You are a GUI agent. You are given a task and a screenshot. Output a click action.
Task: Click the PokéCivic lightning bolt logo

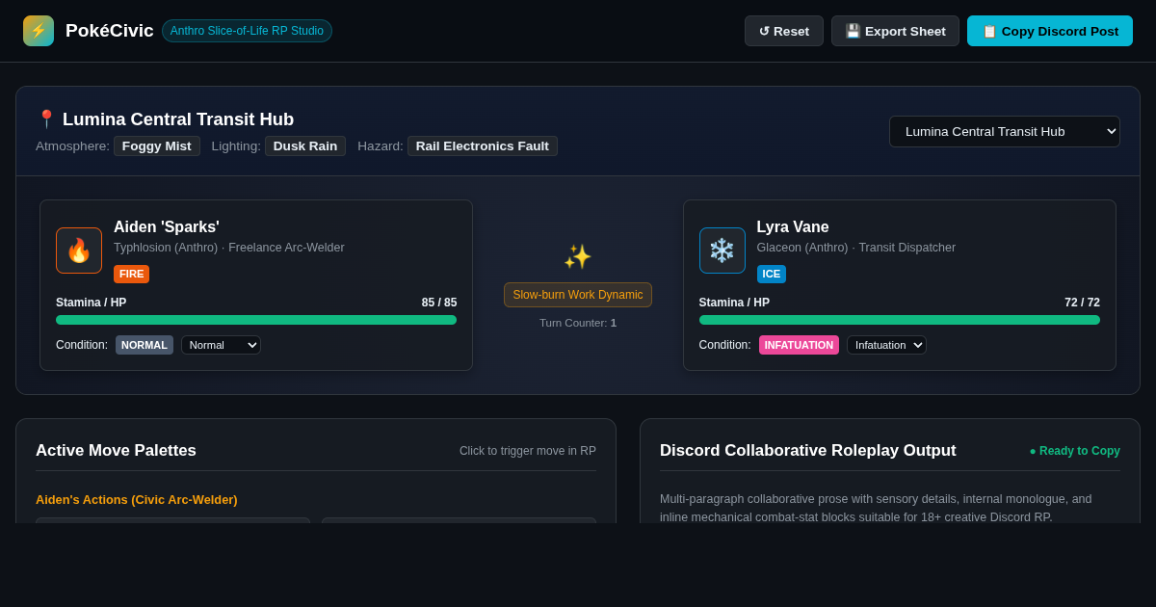[39, 31]
